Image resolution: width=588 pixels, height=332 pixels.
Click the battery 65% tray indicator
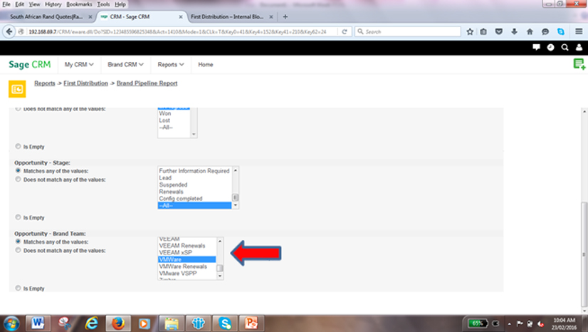coord(478,323)
